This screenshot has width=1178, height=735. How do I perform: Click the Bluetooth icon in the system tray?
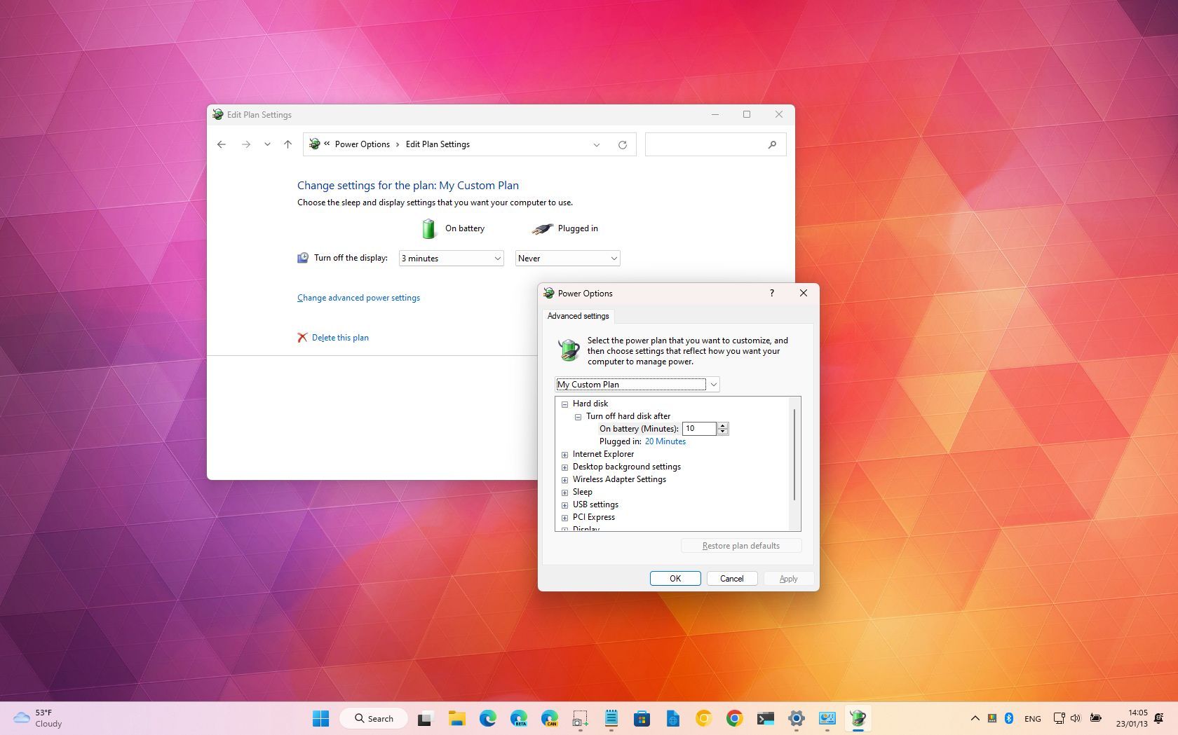point(1010,718)
